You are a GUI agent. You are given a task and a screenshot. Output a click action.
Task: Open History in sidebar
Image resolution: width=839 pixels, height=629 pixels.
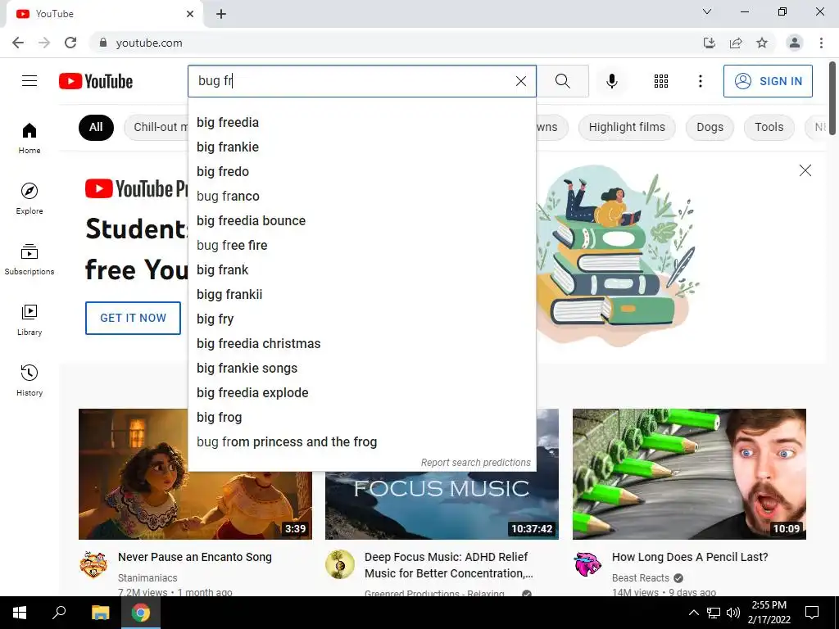[29, 380]
